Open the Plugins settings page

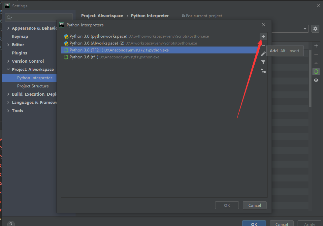coord(19,53)
